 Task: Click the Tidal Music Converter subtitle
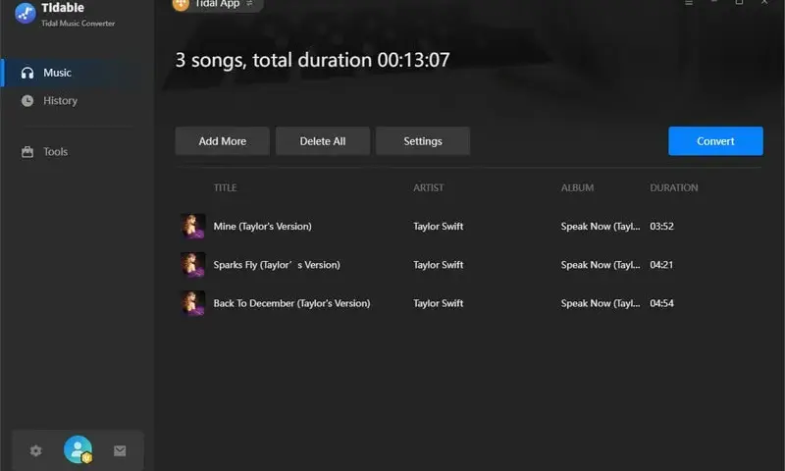(x=78, y=23)
